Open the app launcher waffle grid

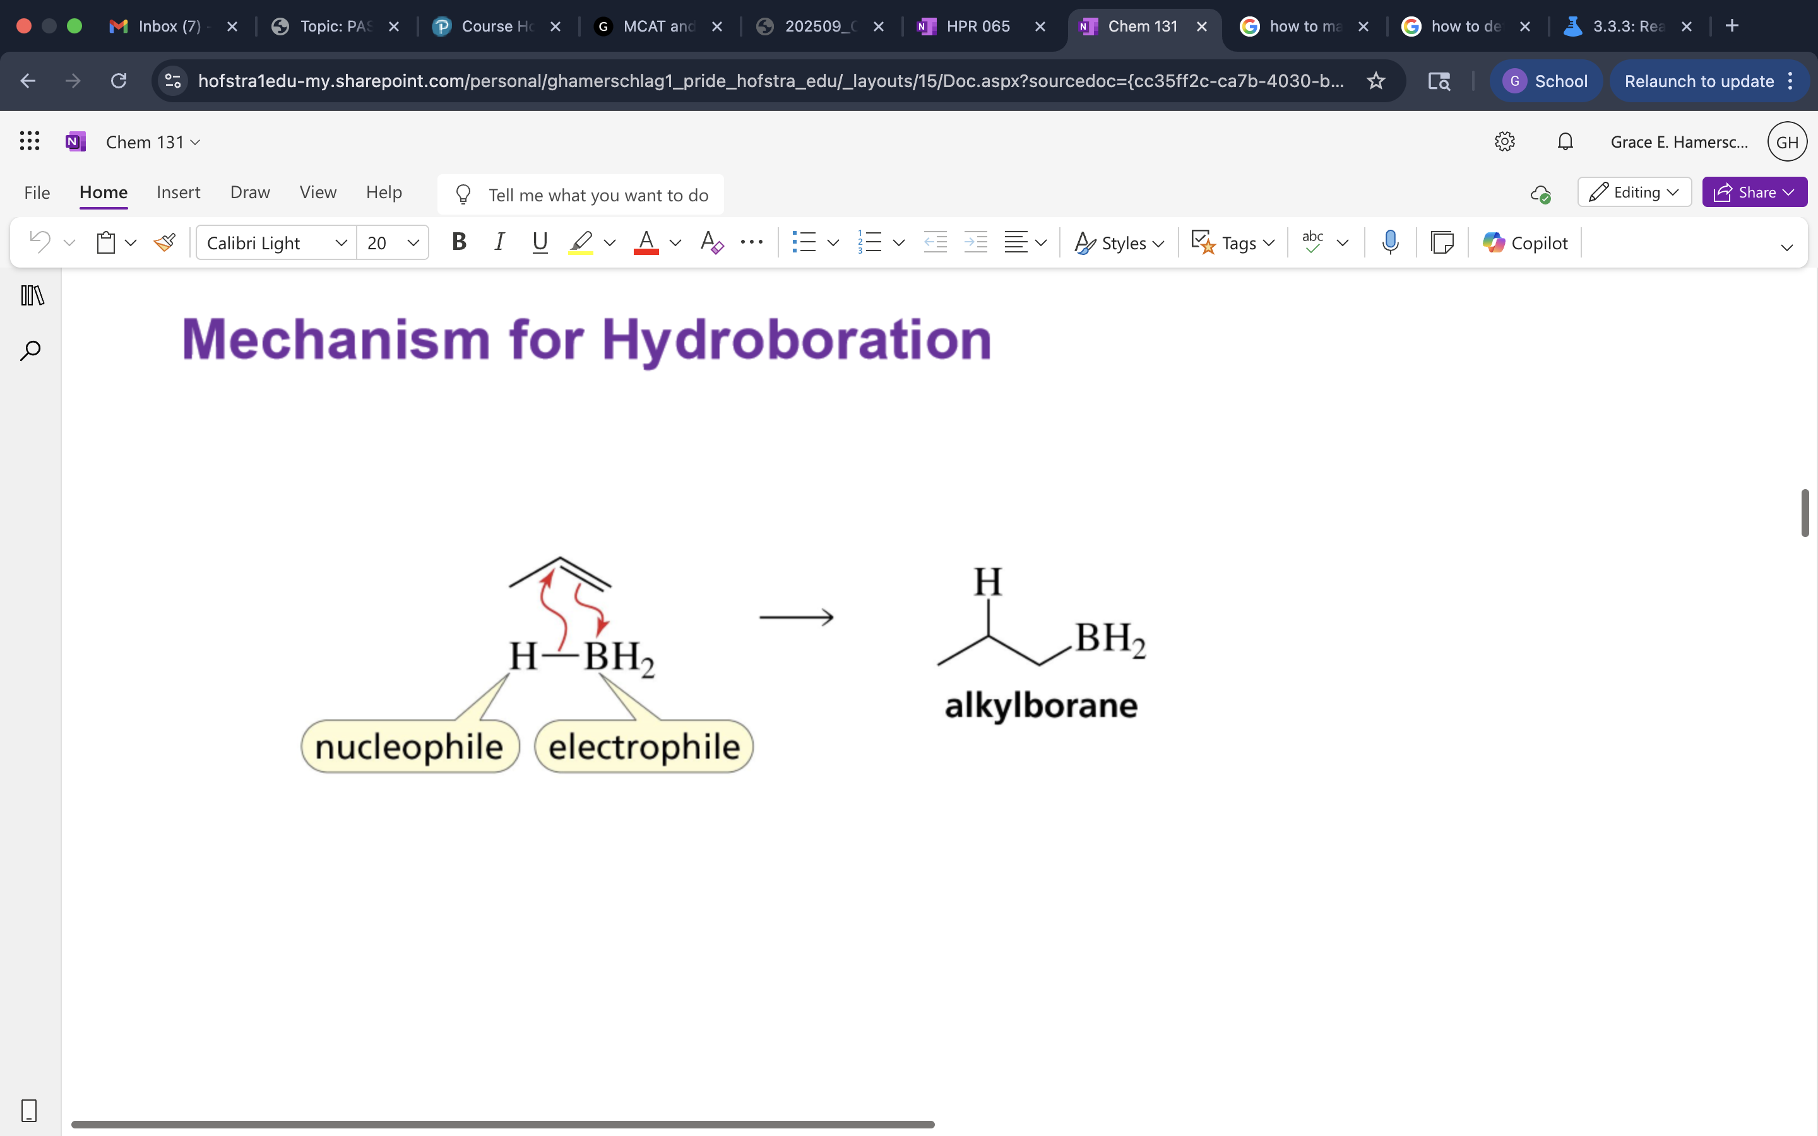pyautogui.click(x=29, y=141)
